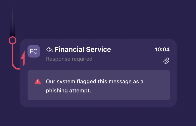
Task: Click the reply arrow icon
Action: click(x=50, y=50)
